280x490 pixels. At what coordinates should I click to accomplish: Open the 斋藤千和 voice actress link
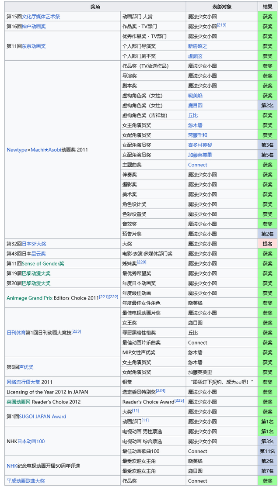tap(198, 135)
